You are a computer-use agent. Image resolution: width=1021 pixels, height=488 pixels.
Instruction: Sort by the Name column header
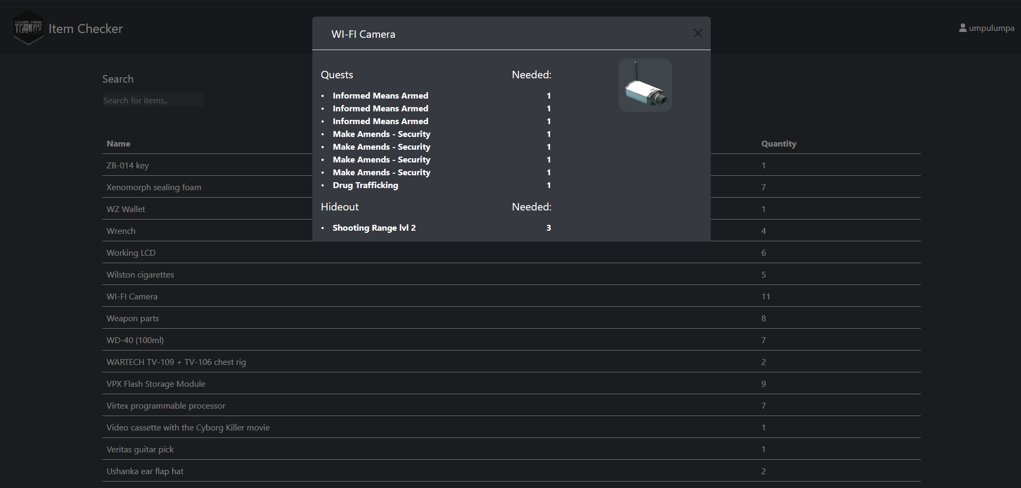118,144
